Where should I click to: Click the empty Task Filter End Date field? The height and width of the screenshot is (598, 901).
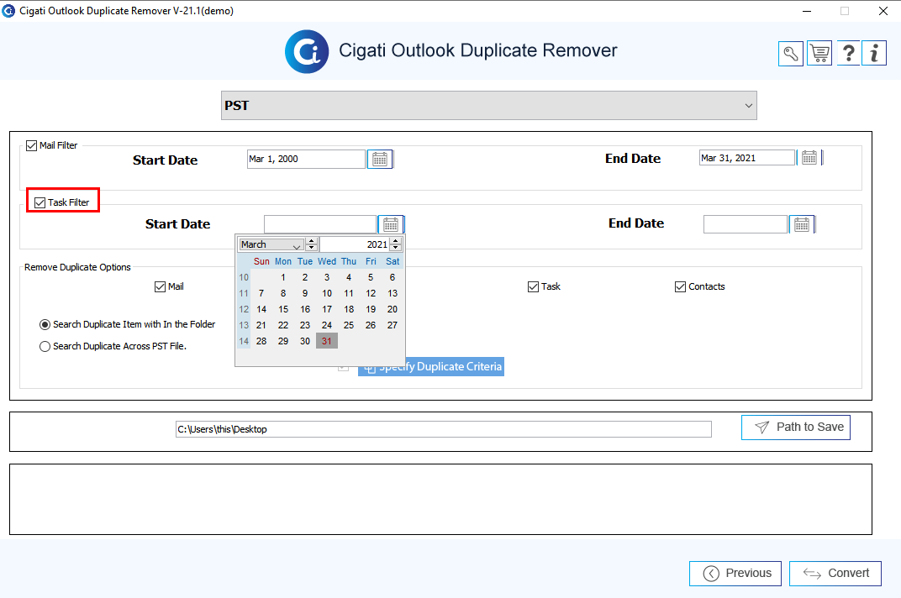(x=746, y=224)
